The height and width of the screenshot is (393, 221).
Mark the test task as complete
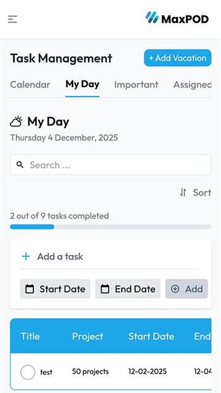click(x=28, y=372)
